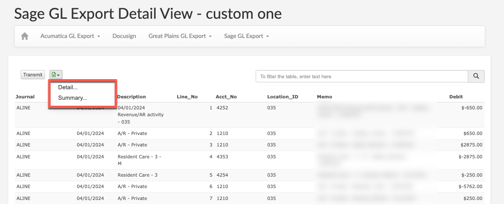Click the Transmit button
Screen dimensions: 504x205
point(33,75)
